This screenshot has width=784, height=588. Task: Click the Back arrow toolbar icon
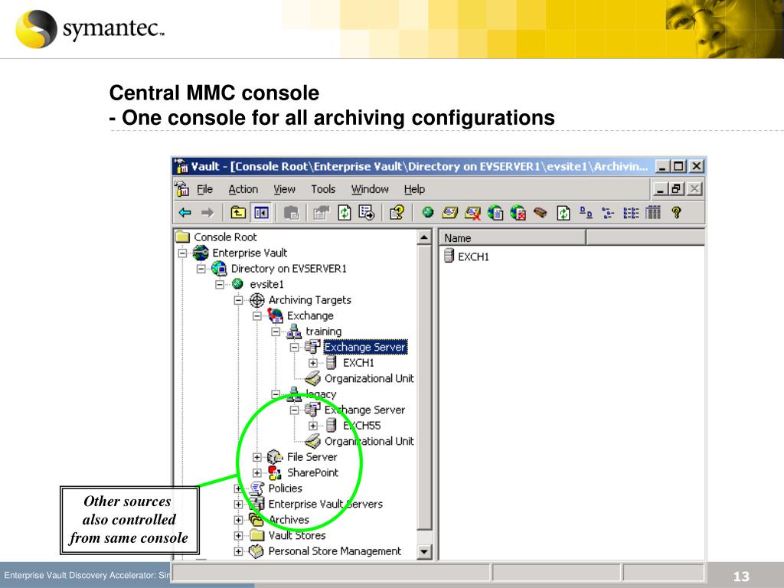[185, 213]
